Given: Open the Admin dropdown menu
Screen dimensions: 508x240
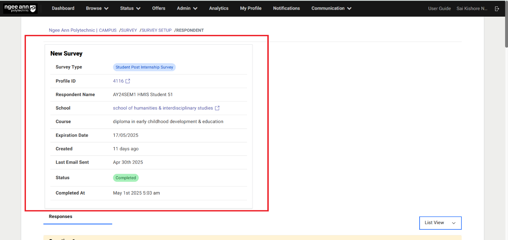Looking at the screenshot, I should 187,8.
